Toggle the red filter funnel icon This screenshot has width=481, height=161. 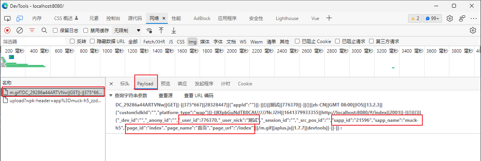tap(32, 30)
